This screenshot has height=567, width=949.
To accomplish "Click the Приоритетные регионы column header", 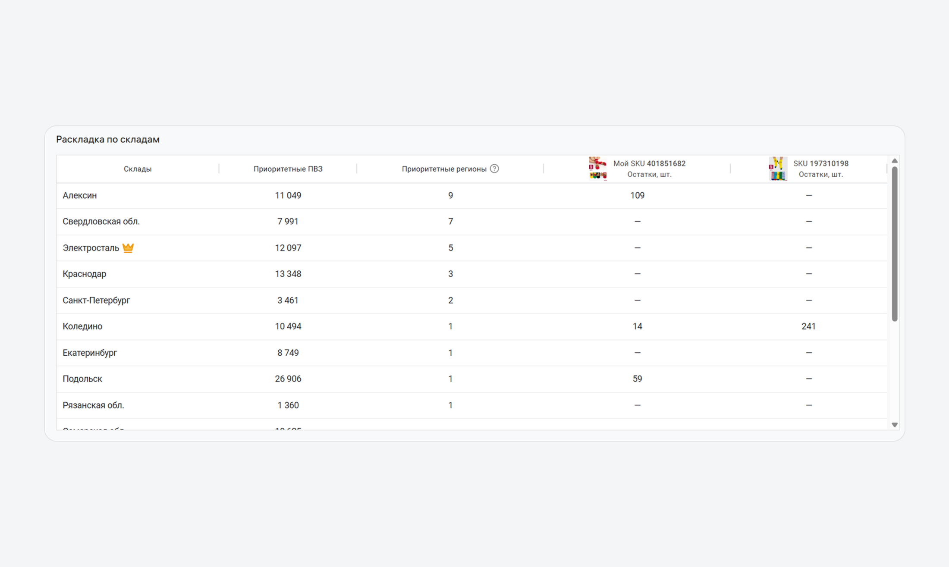I will (x=444, y=169).
